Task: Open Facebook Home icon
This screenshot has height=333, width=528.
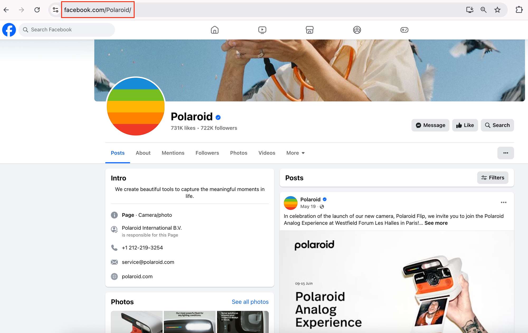Action: (215, 30)
